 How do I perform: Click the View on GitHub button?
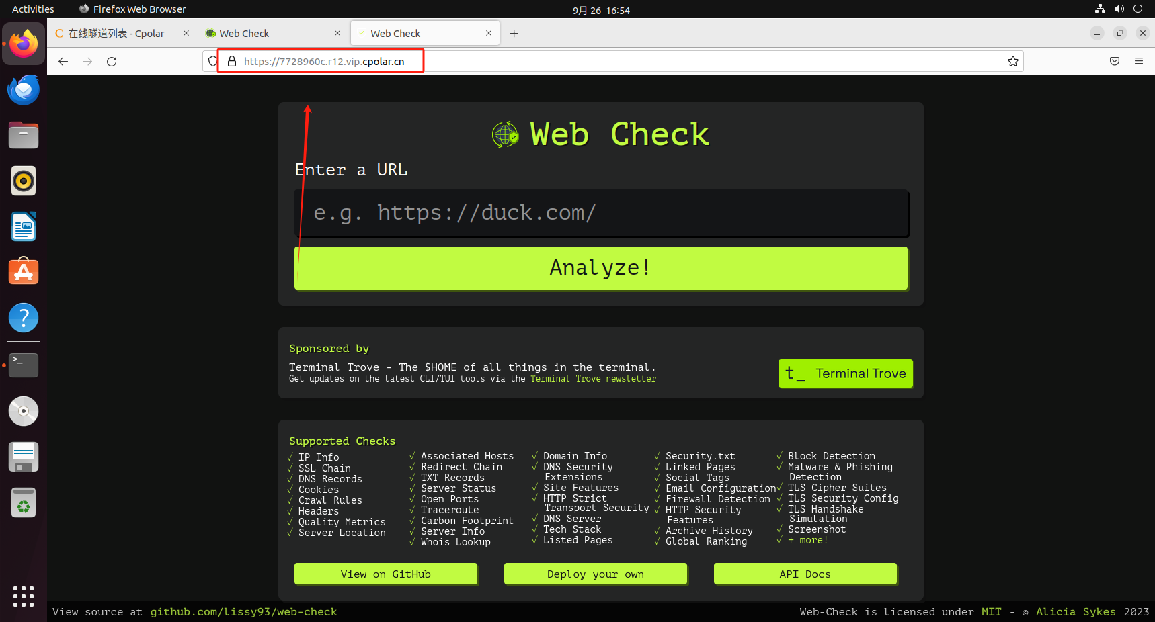pyautogui.click(x=386, y=574)
